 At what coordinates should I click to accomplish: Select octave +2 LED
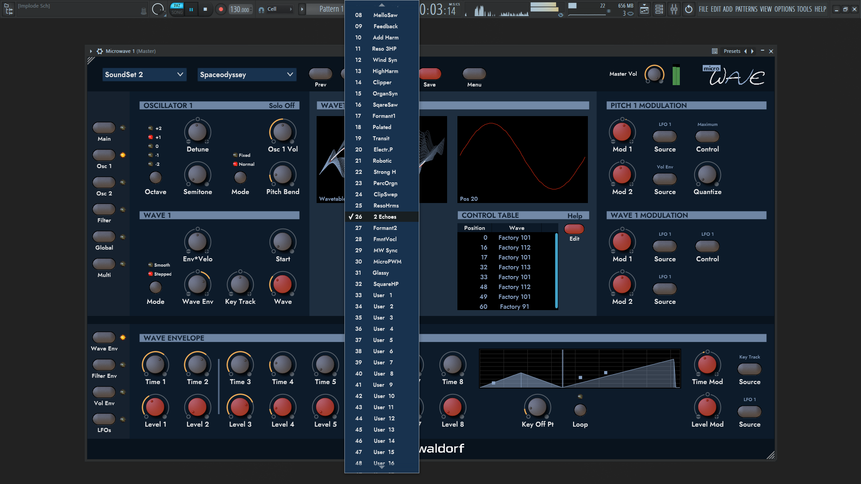pos(151,128)
